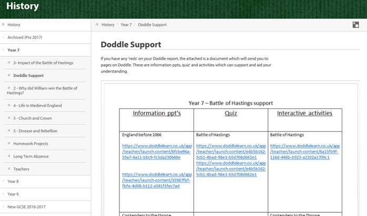Click the Interactive activities column header
The image size is (367, 216).
(304, 114)
